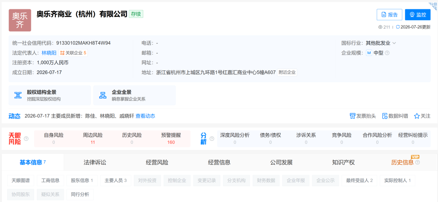Switch to the 经营风险 tab

click(157, 162)
